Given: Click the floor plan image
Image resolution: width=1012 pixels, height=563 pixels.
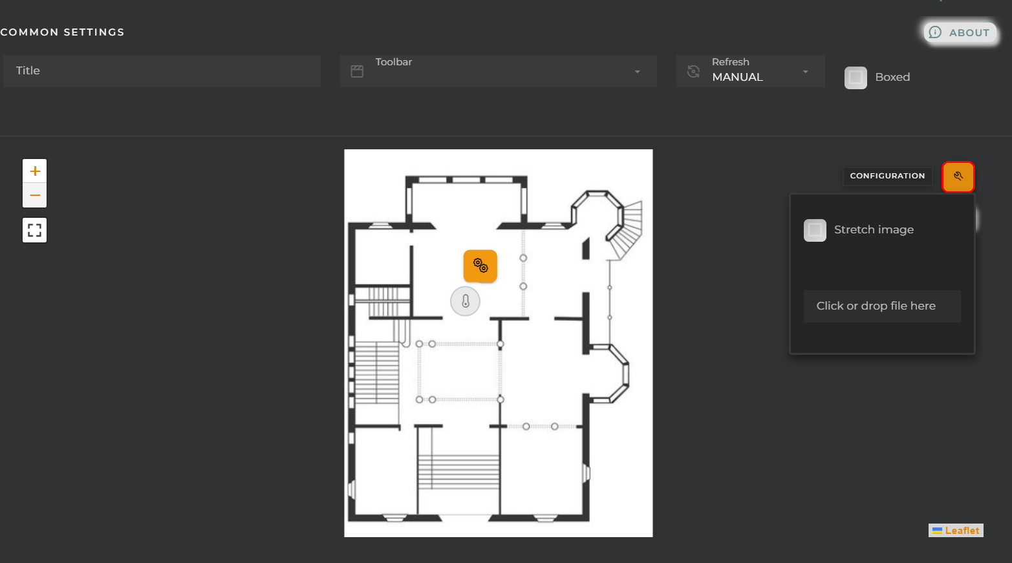Looking at the screenshot, I should click(499, 343).
